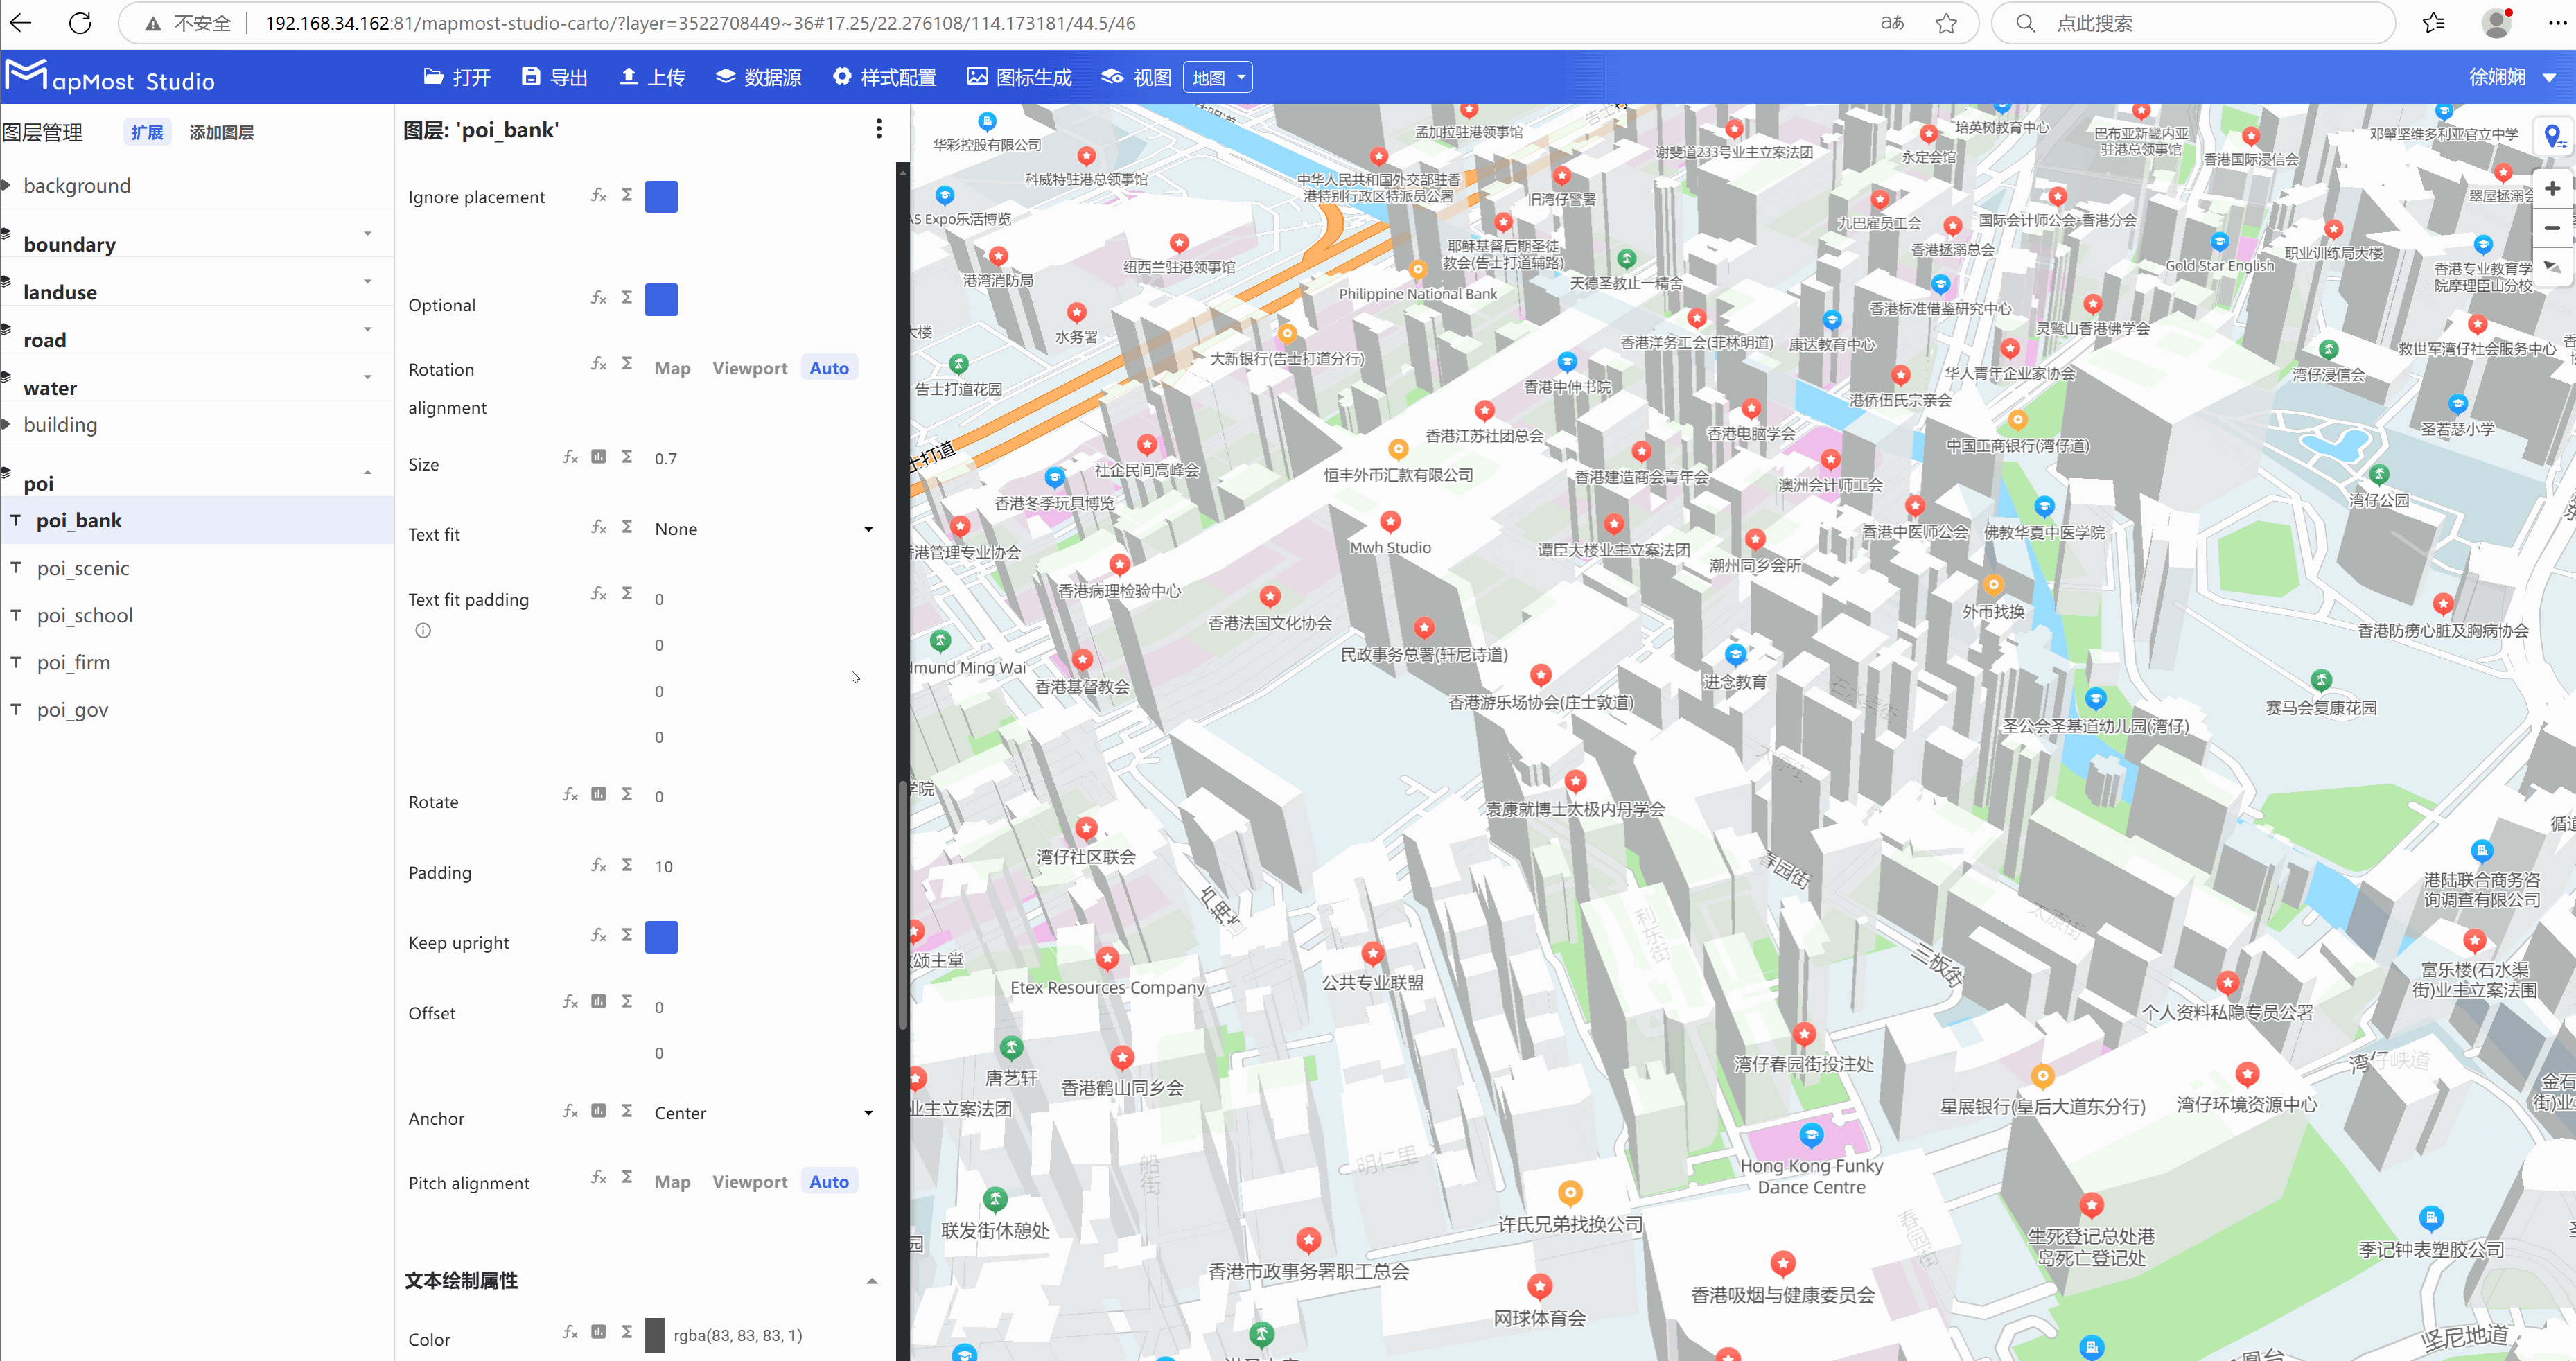
Task: Refresh the browser page
Action: click(80, 23)
